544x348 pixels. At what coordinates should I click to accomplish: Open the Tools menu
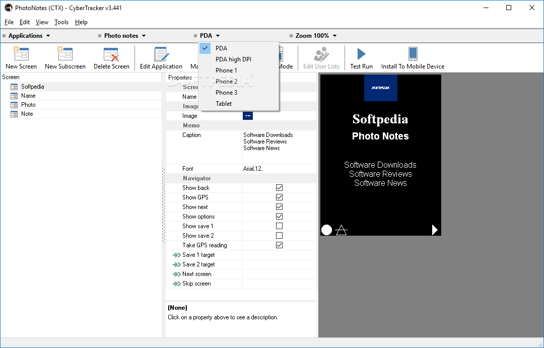(61, 22)
